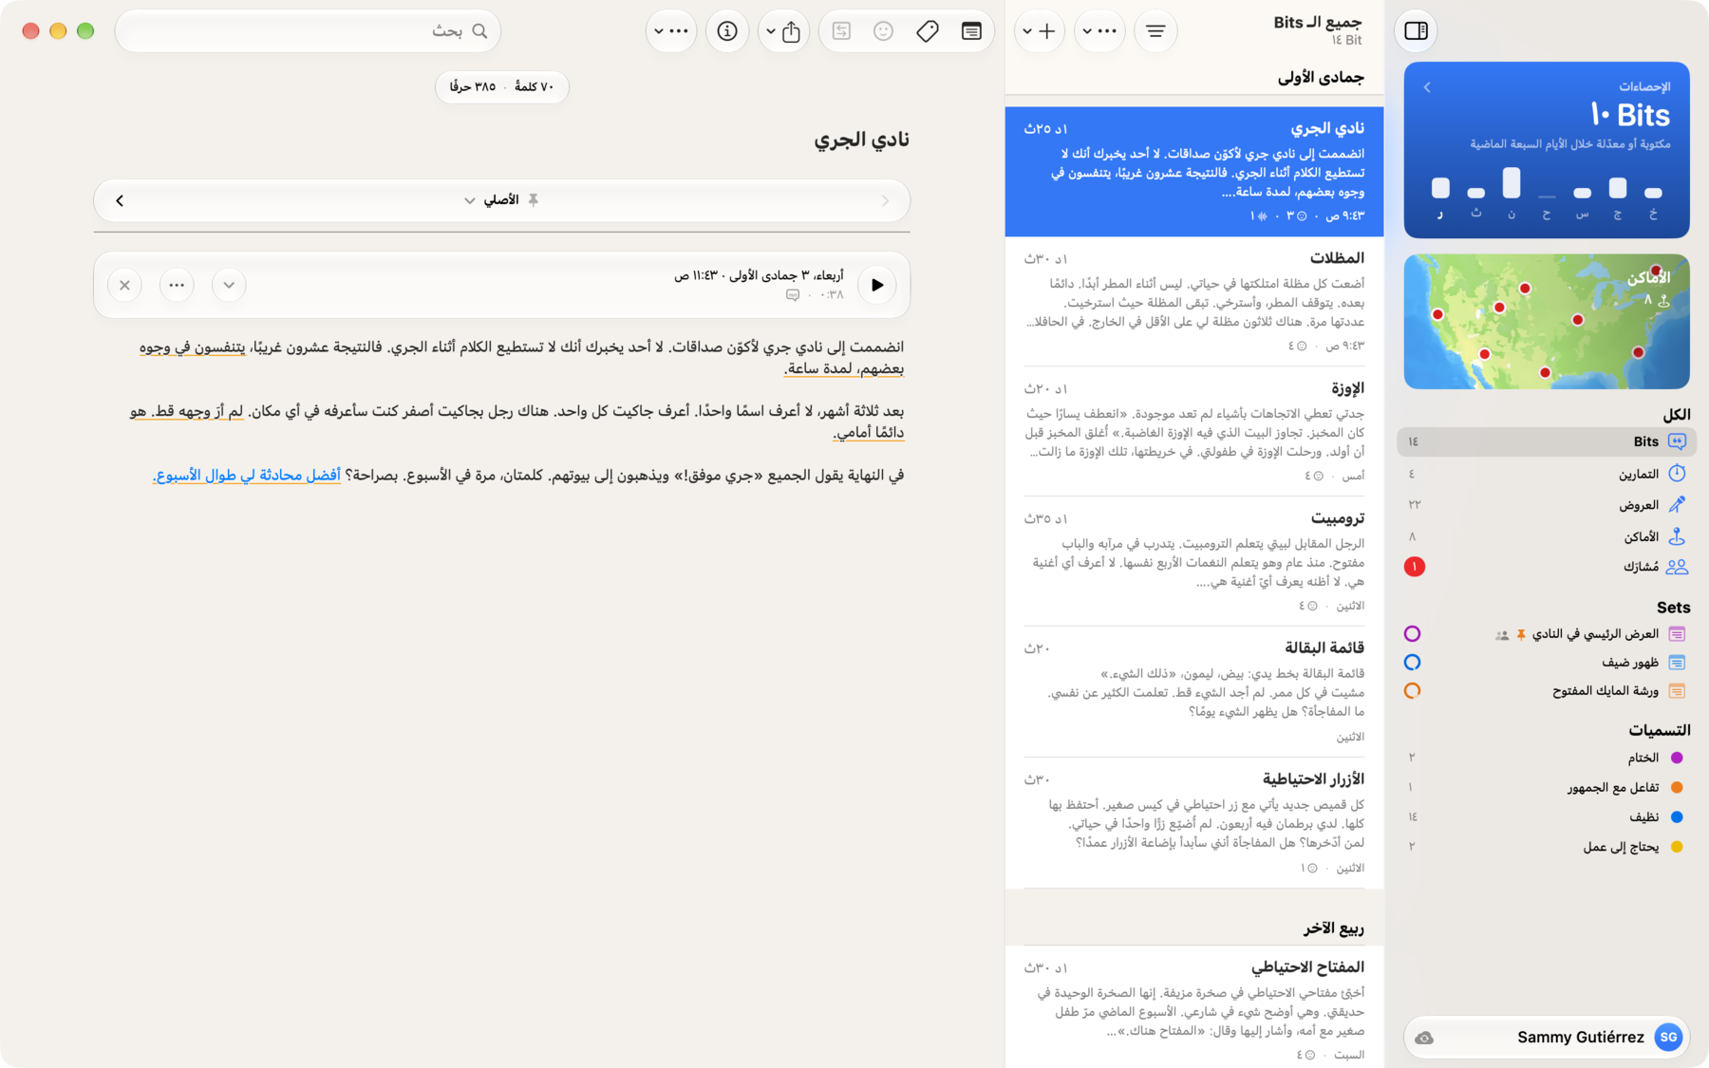Open the list filter sort icon
The width and height of the screenshot is (1709, 1068).
coord(1155,31)
